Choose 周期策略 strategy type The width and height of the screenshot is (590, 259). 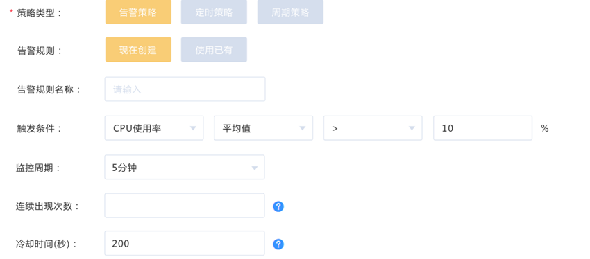pos(290,12)
